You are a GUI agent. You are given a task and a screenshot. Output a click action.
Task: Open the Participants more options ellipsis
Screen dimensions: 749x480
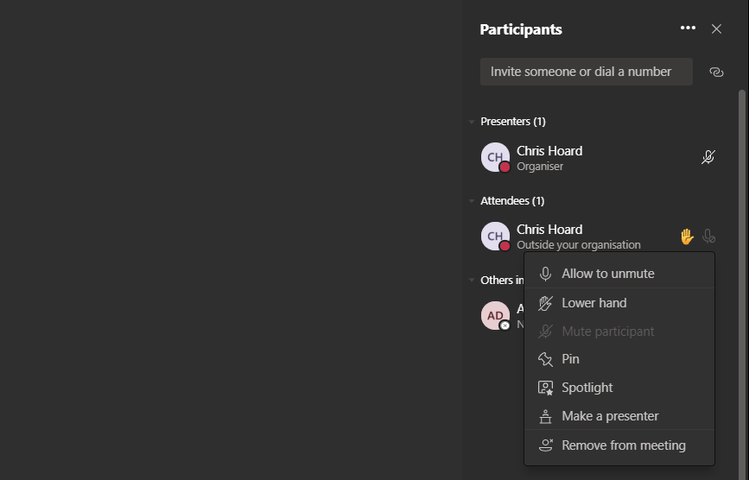click(688, 28)
